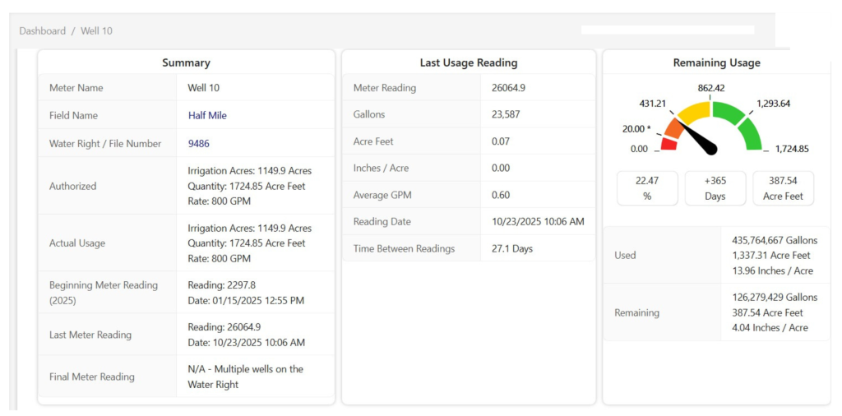Click the yellow segment of the usage gauge
The height and width of the screenshot is (416, 842).
tap(696, 112)
